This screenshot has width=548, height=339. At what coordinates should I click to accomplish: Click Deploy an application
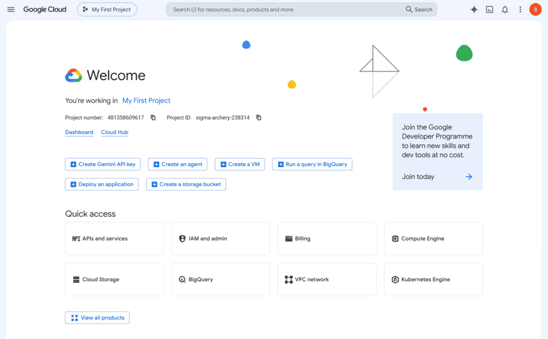(x=102, y=184)
